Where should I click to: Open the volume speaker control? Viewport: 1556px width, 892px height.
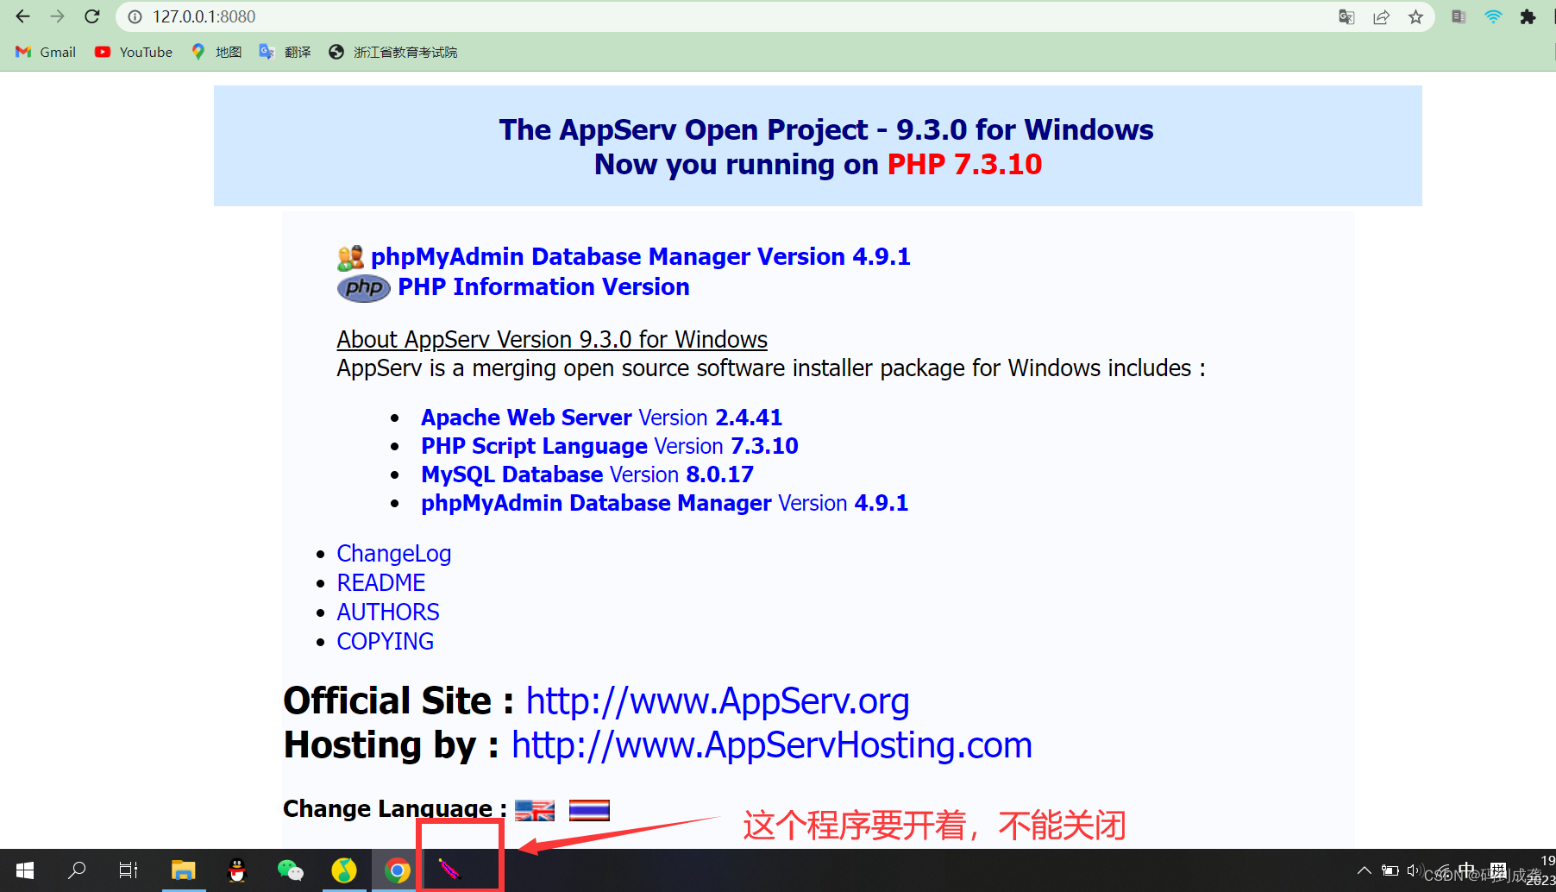click(x=1414, y=870)
